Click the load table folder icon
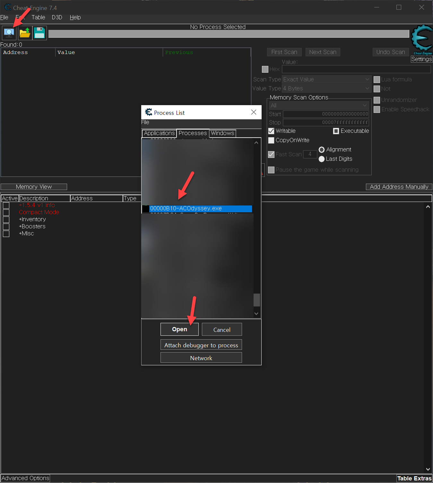The height and width of the screenshot is (483, 433). coord(25,33)
